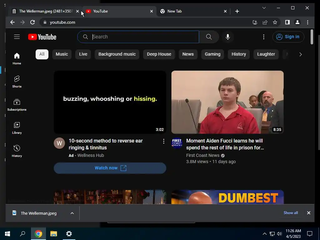Select the All filter chip

(42, 54)
